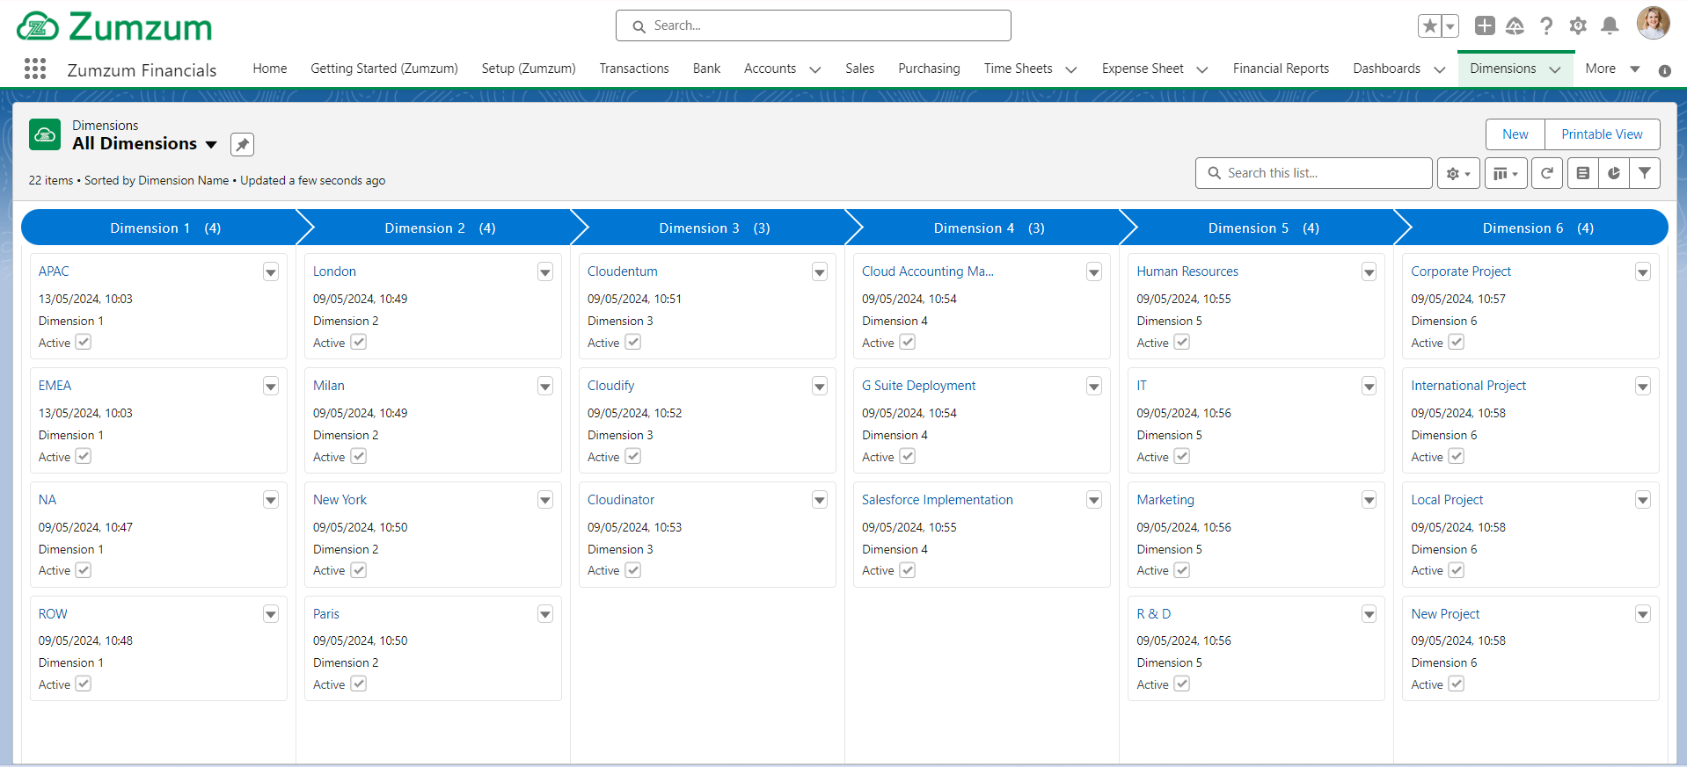Open the filters funnel icon
Viewport: 1687px width, 767px height.
1645,173
